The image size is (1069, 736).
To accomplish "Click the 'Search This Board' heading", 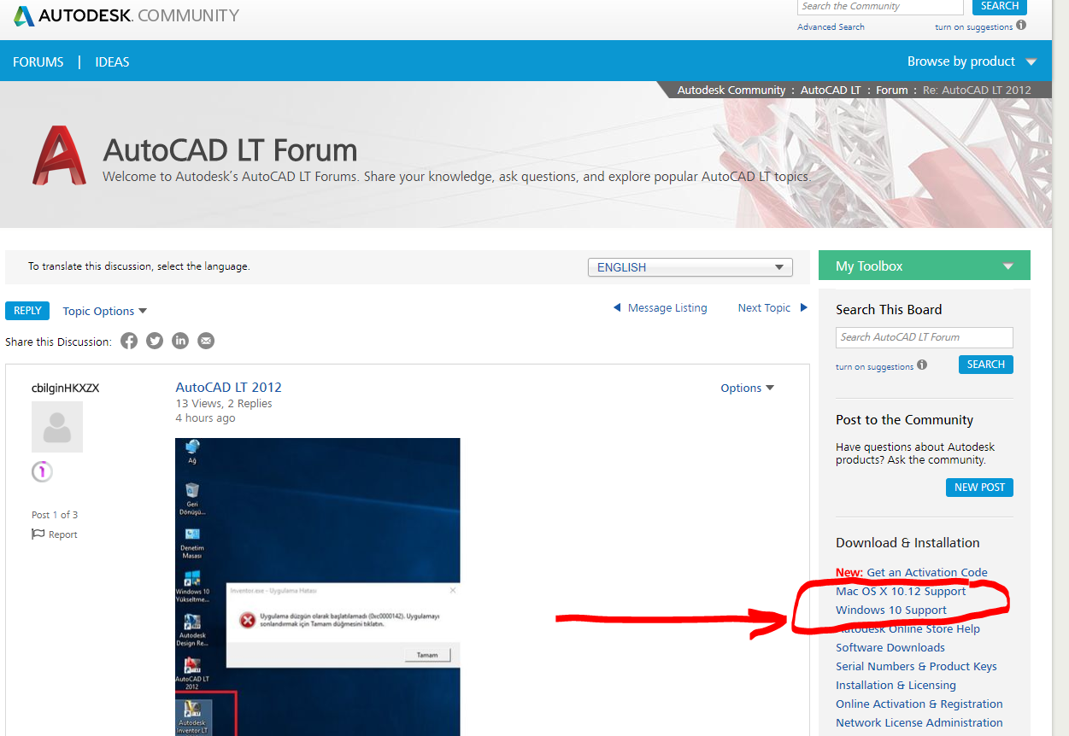I will point(889,310).
